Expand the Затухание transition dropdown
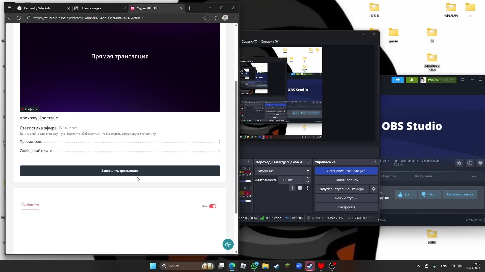This screenshot has width=485, height=272. point(307,171)
